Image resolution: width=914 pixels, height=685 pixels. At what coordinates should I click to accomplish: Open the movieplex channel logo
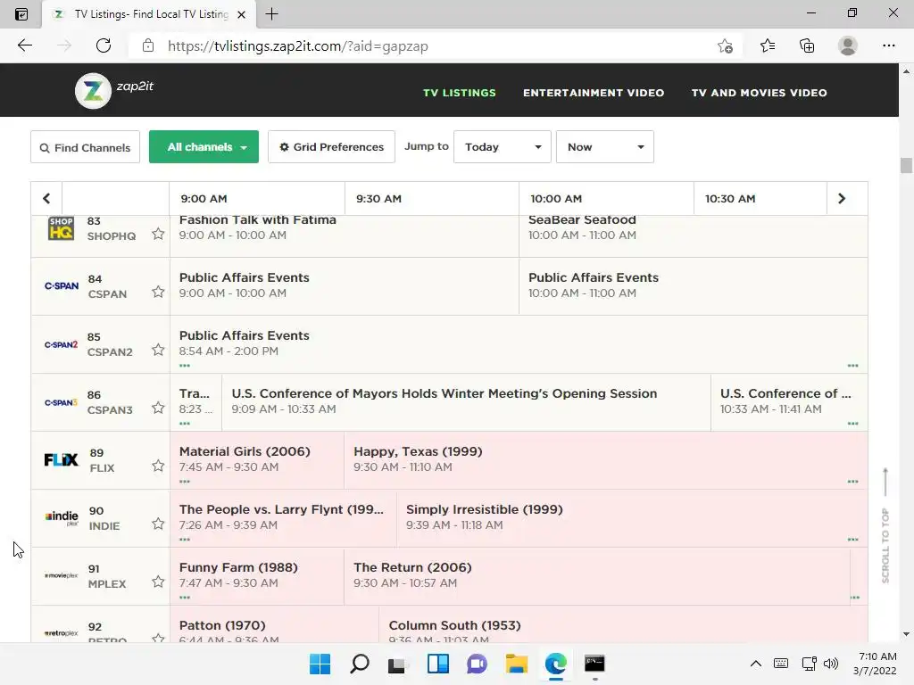tap(62, 575)
